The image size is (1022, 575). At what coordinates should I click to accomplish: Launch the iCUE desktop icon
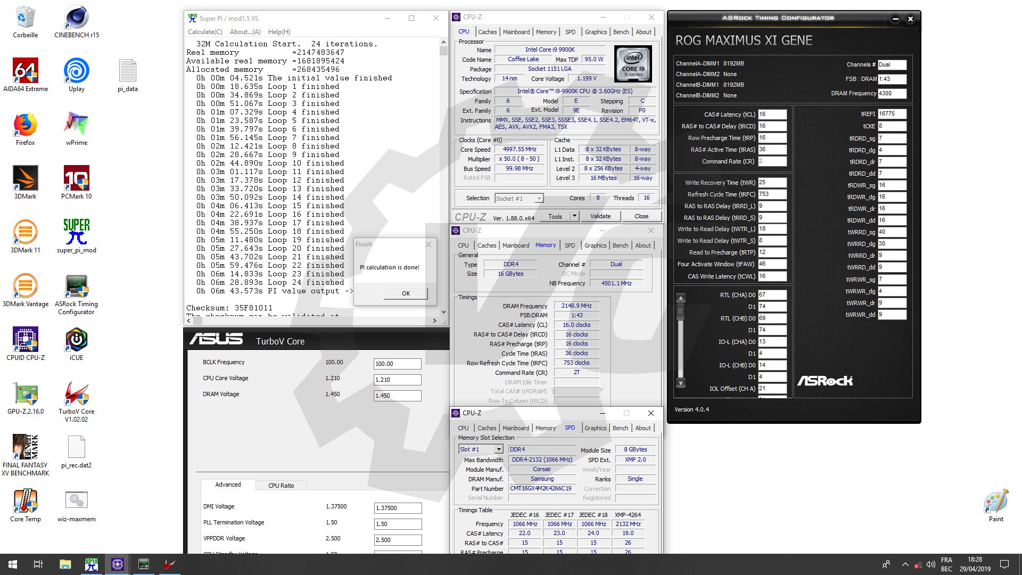point(77,344)
